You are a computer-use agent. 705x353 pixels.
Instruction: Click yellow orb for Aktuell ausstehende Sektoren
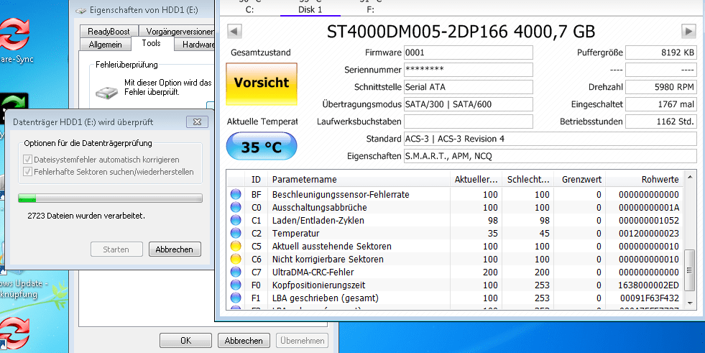pyautogui.click(x=236, y=247)
